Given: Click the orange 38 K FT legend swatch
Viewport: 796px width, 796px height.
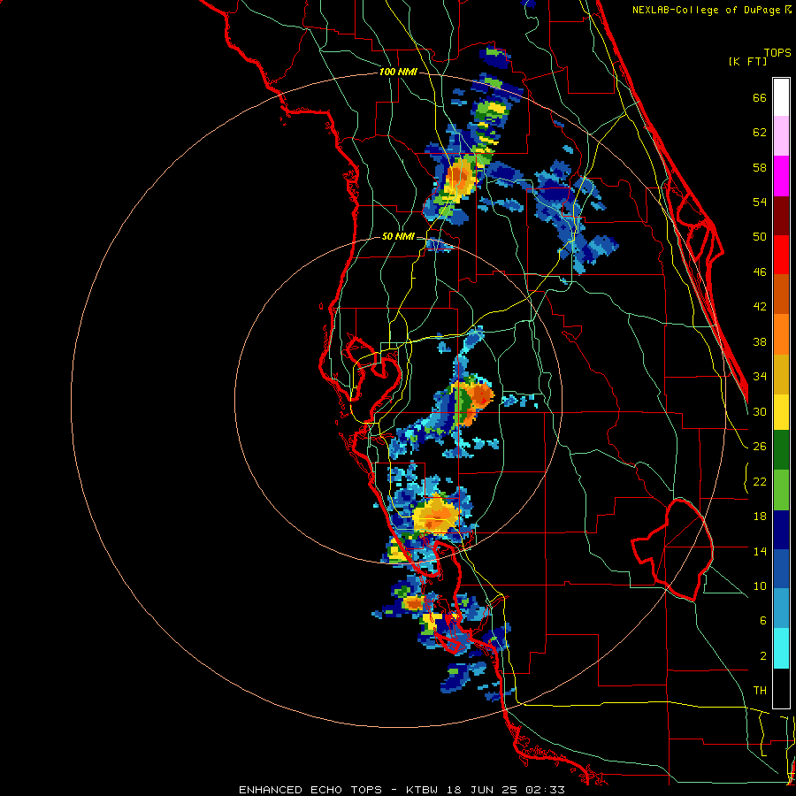Looking at the screenshot, I should point(781,333).
